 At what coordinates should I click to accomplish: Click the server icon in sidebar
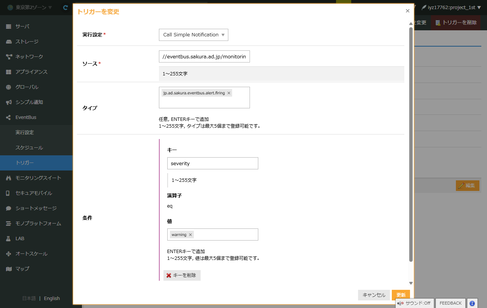click(x=9, y=27)
